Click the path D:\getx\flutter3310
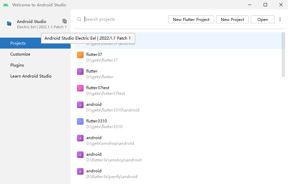Screen dimensions: 288x184 [x=104, y=127]
